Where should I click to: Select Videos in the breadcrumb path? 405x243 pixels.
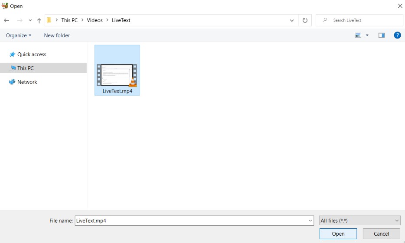95,20
